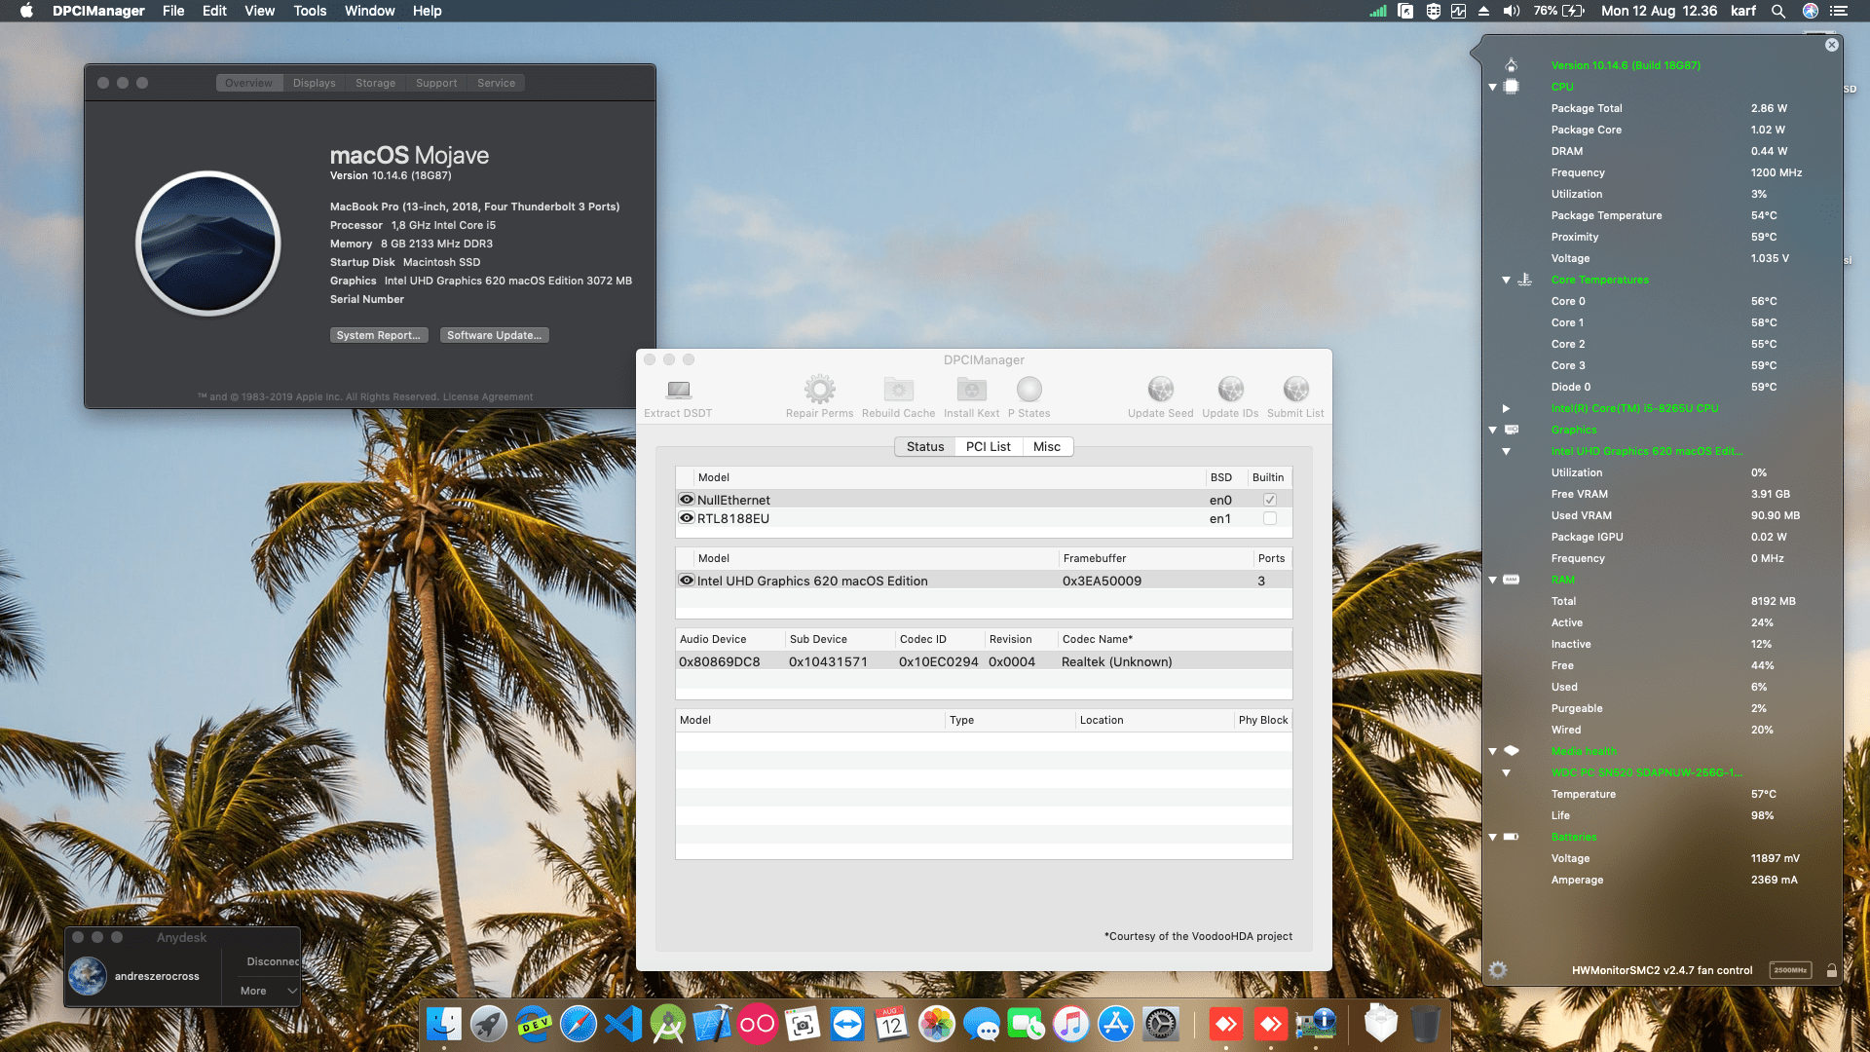Open Storage tab in About This Mac
Image resolution: width=1870 pixels, height=1052 pixels.
375,83
